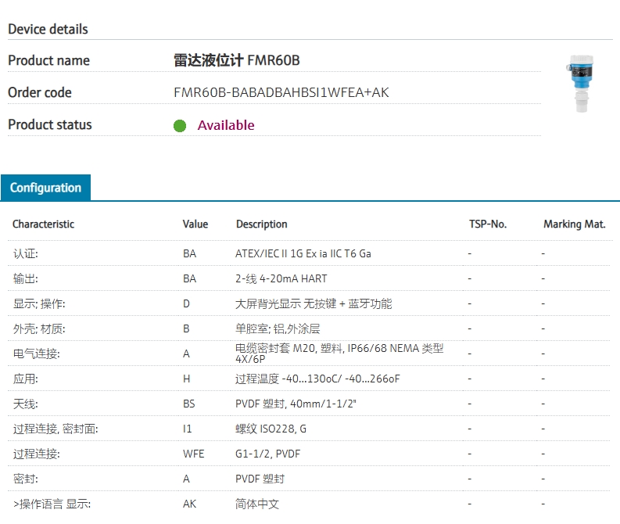Select description 过程温度 -40...130oC
Screen dimensions: 620x524
point(317,379)
